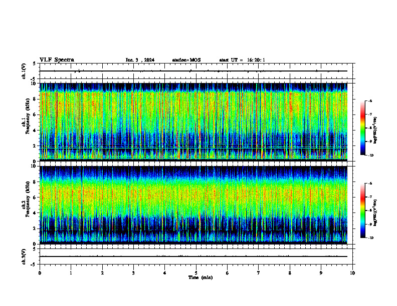Click time axis tick label "1"
Screen dimensions: 397x306
click(x=71, y=273)
